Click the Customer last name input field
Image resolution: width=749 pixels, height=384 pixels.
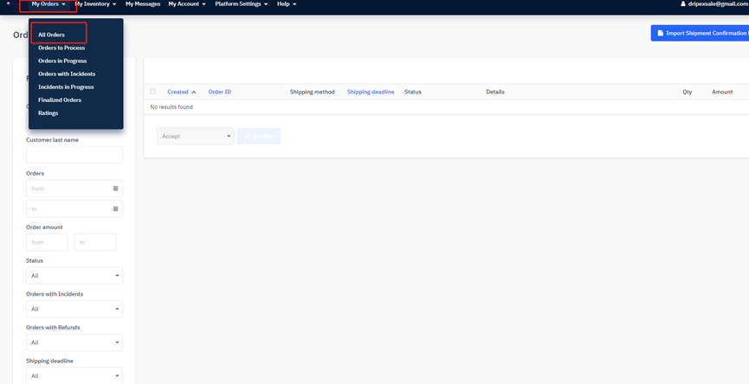tap(74, 155)
